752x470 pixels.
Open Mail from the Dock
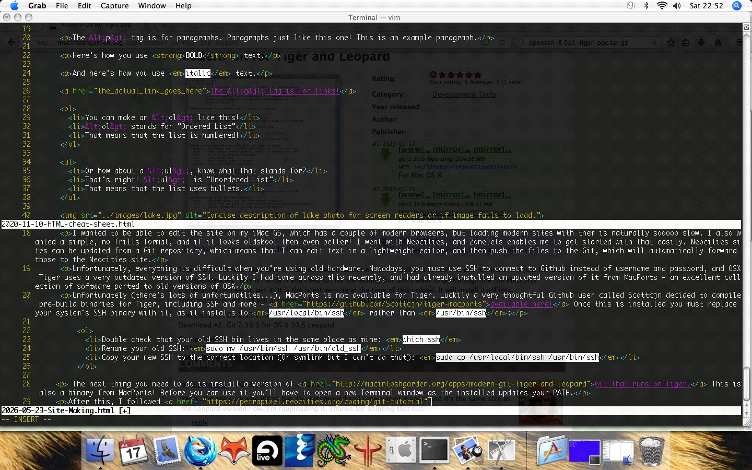[167, 450]
